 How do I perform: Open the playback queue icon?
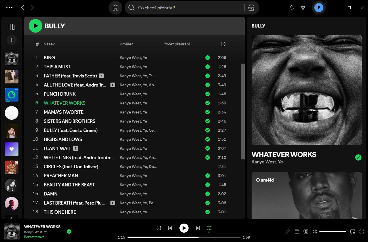point(297,232)
